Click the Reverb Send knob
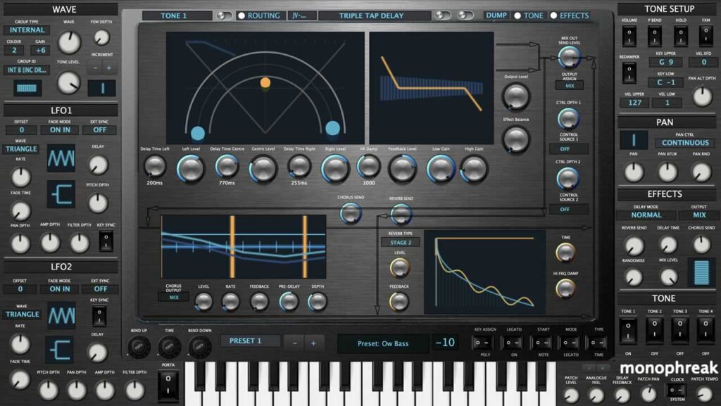Viewport: 721px width, 406px height. (x=401, y=213)
